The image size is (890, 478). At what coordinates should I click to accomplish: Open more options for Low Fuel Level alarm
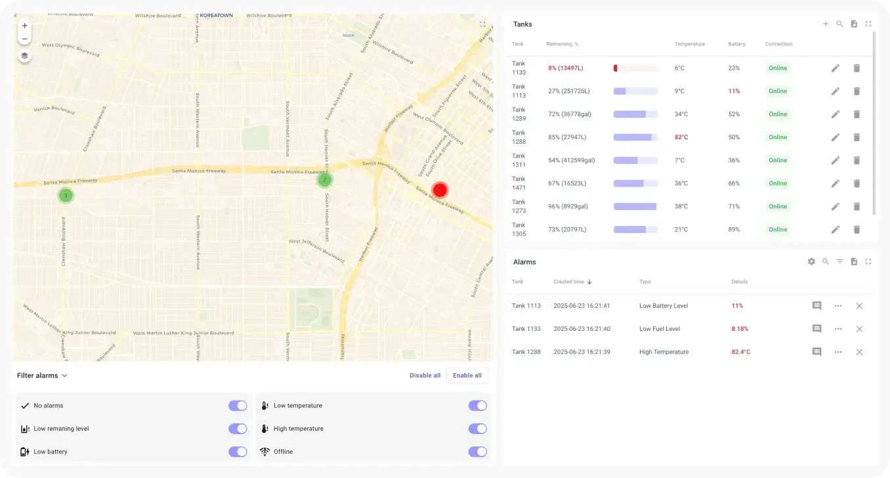point(838,329)
